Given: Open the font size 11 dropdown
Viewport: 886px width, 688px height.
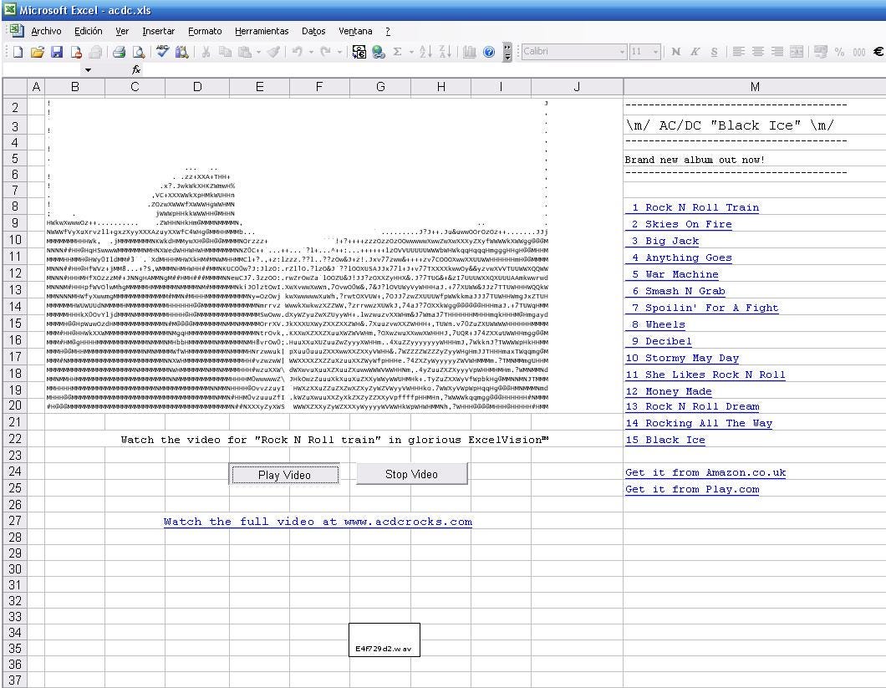Looking at the screenshot, I should click(x=655, y=52).
